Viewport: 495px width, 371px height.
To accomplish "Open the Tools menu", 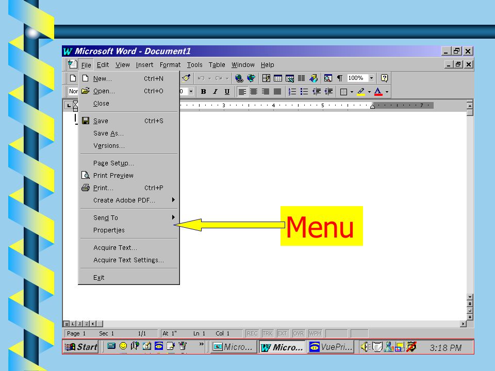I will 194,65.
